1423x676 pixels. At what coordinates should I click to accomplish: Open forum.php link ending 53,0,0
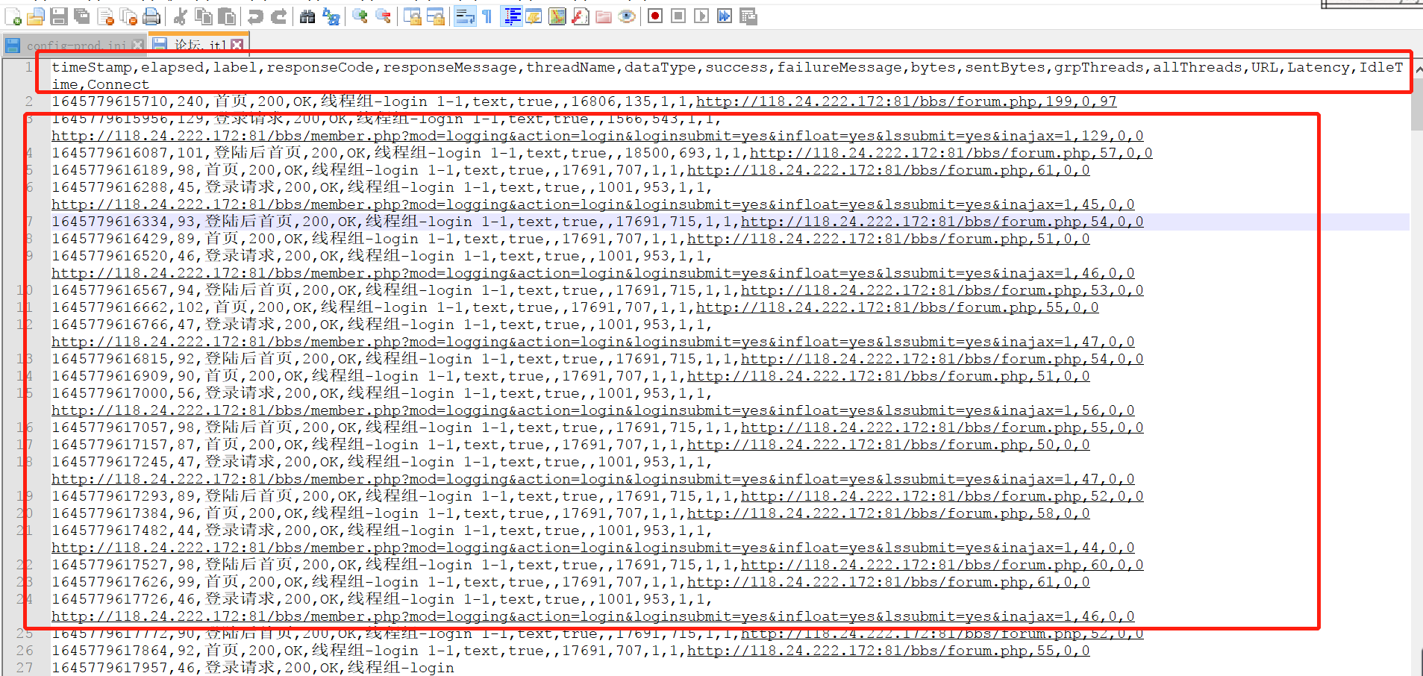(x=942, y=290)
